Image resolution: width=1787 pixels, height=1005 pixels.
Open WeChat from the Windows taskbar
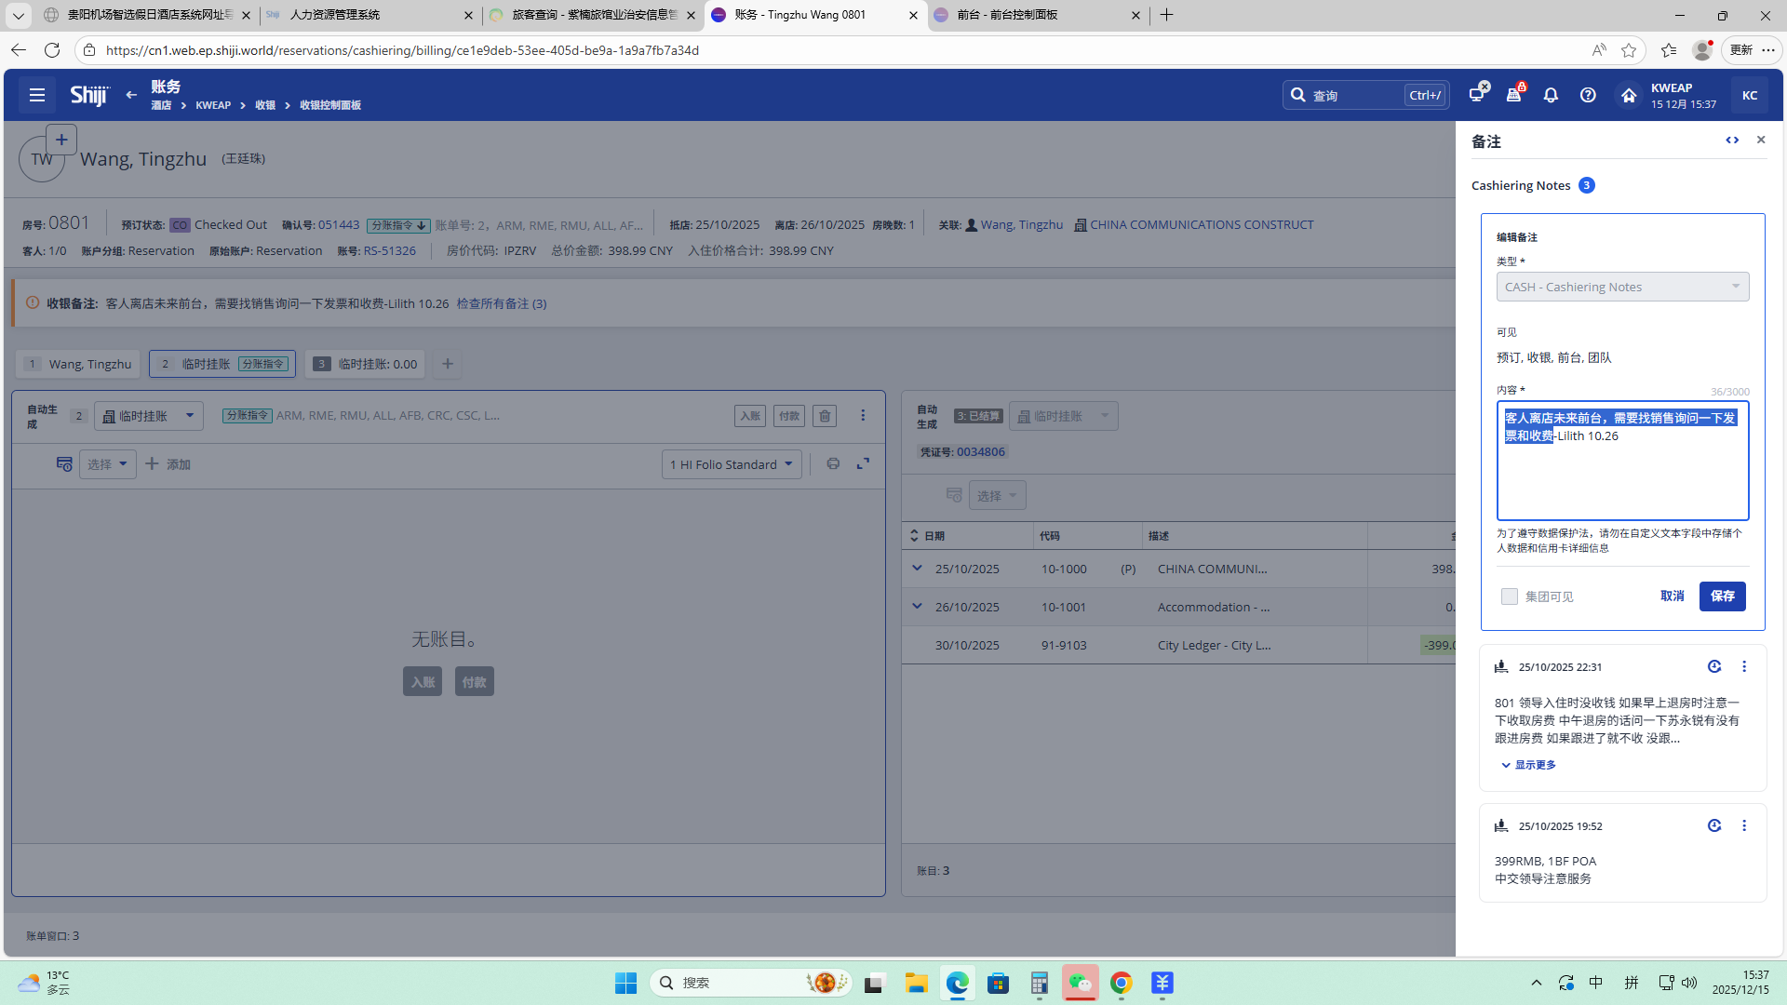pos(1080,983)
